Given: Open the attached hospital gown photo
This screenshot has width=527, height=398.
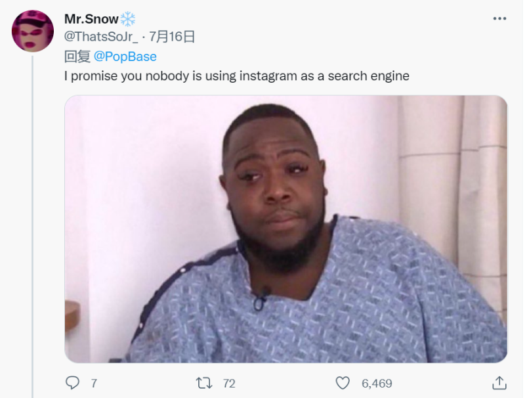Looking at the screenshot, I should (x=285, y=229).
